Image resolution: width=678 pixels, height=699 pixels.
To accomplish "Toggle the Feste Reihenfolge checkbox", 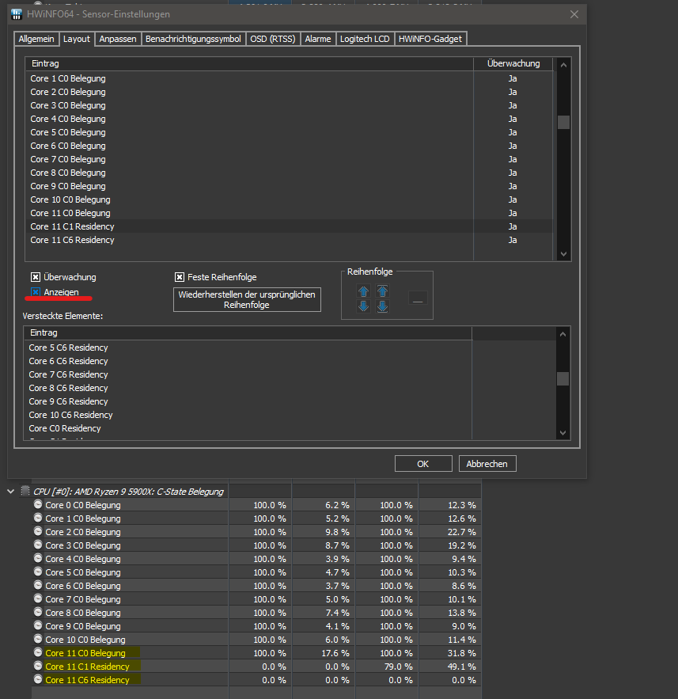I will [180, 277].
